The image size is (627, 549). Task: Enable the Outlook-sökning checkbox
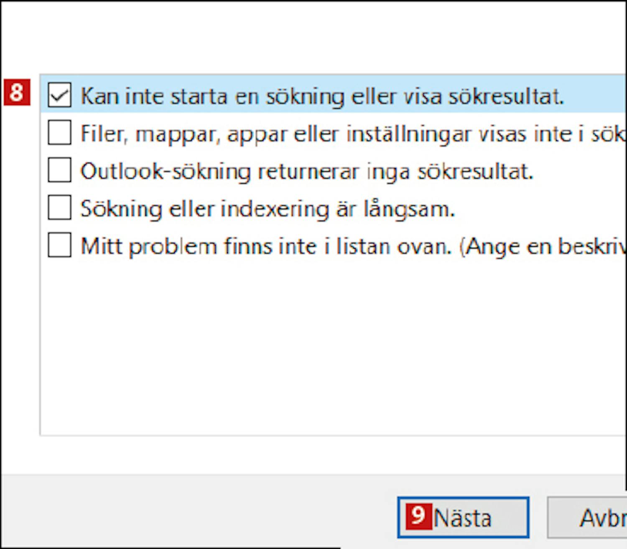click(x=59, y=170)
